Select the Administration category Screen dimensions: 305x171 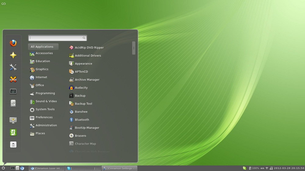pyautogui.click(x=43, y=126)
